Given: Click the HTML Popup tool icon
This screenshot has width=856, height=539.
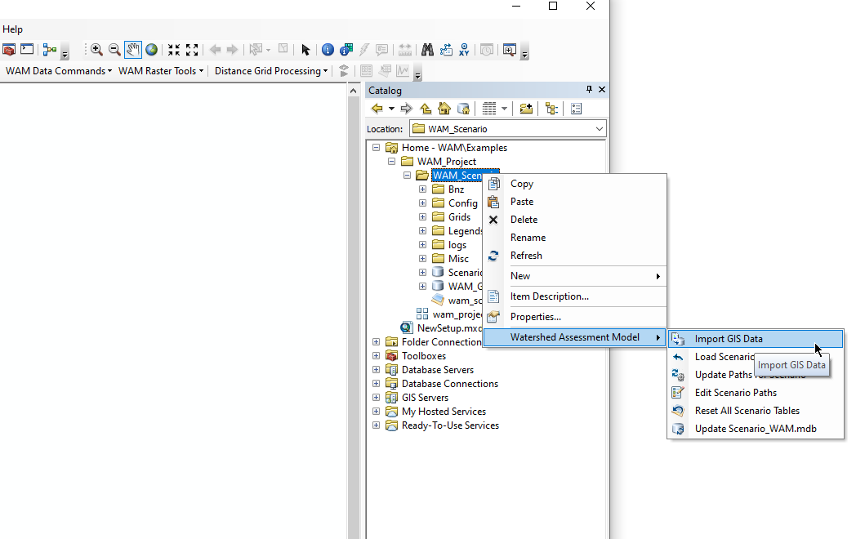Looking at the screenshot, I should pyautogui.click(x=381, y=50).
